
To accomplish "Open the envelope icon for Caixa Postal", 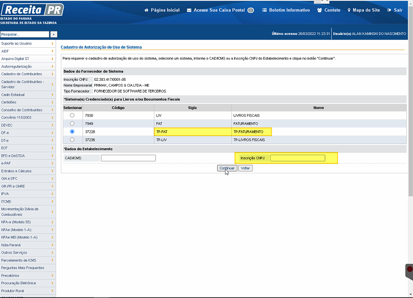I will click(189, 10).
